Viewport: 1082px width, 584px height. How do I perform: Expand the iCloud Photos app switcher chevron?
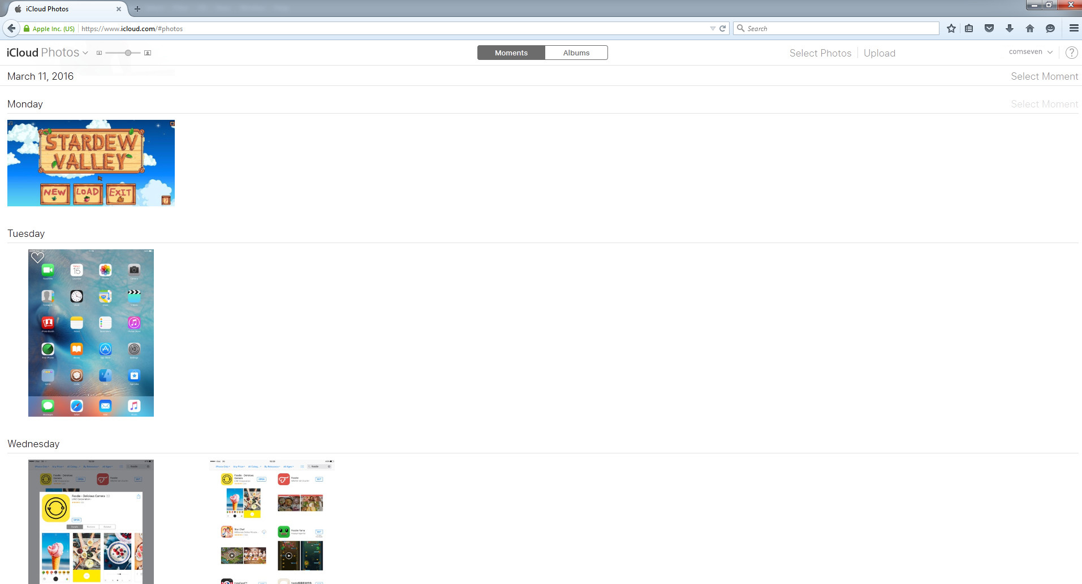point(85,53)
